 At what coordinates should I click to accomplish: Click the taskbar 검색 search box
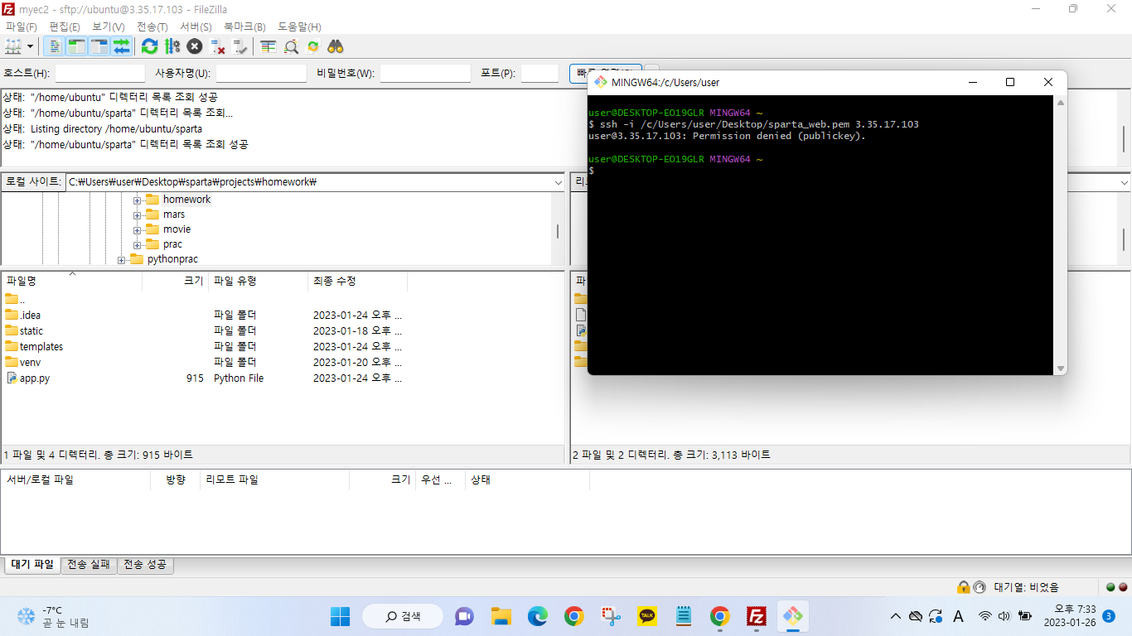(x=403, y=616)
